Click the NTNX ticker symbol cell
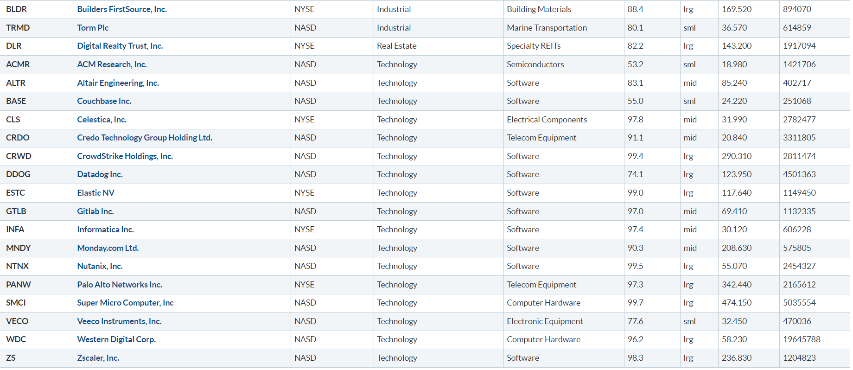This screenshot has height=370, width=853. pyautogui.click(x=18, y=266)
